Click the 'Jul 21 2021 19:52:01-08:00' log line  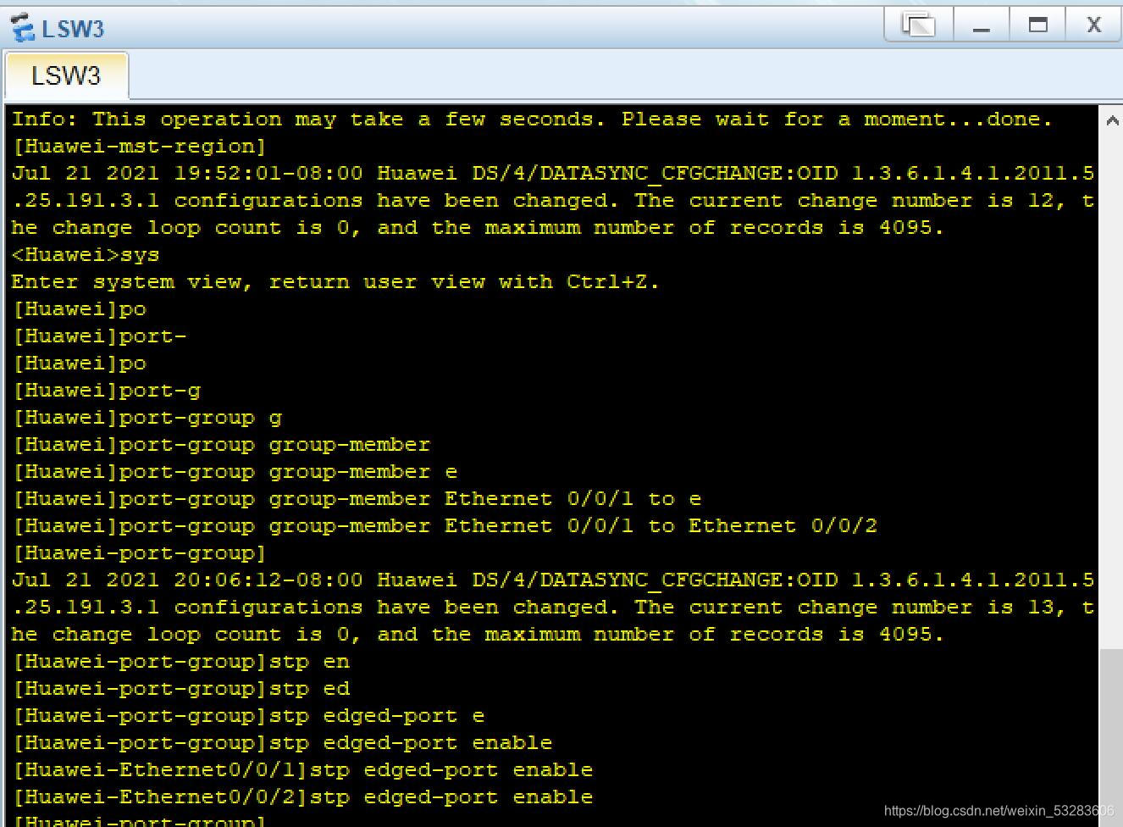(553, 173)
